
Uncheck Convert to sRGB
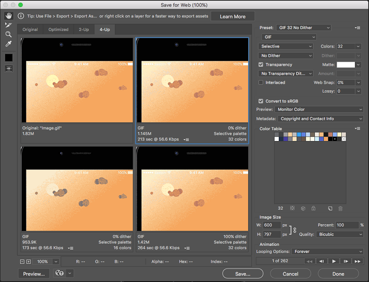coord(261,101)
